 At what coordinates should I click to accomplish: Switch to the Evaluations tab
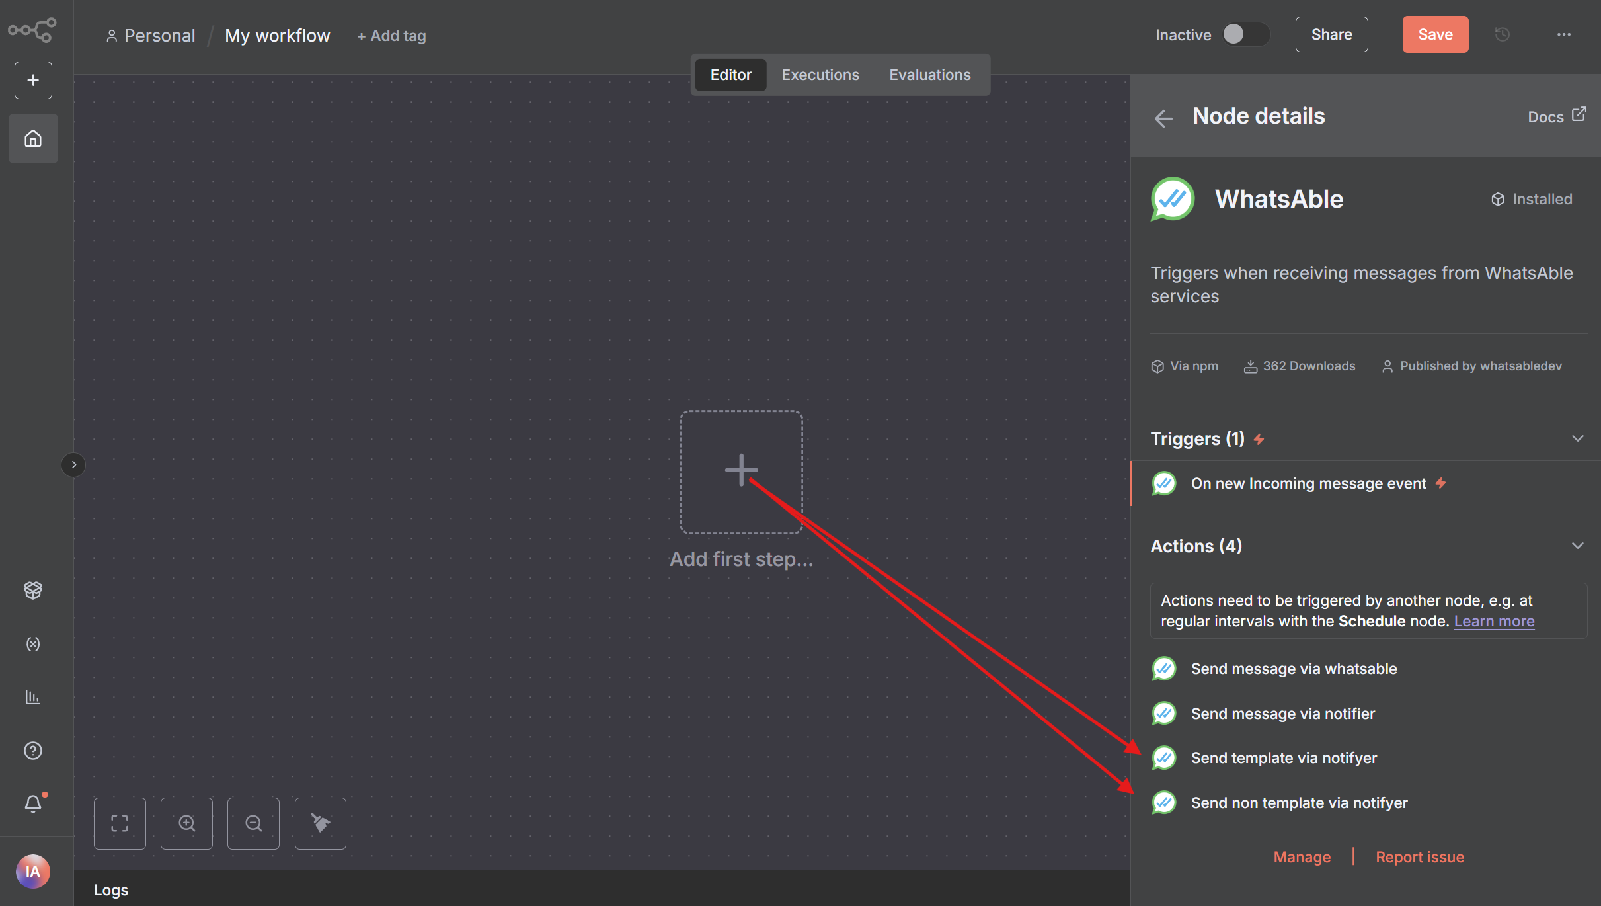(929, 75)
